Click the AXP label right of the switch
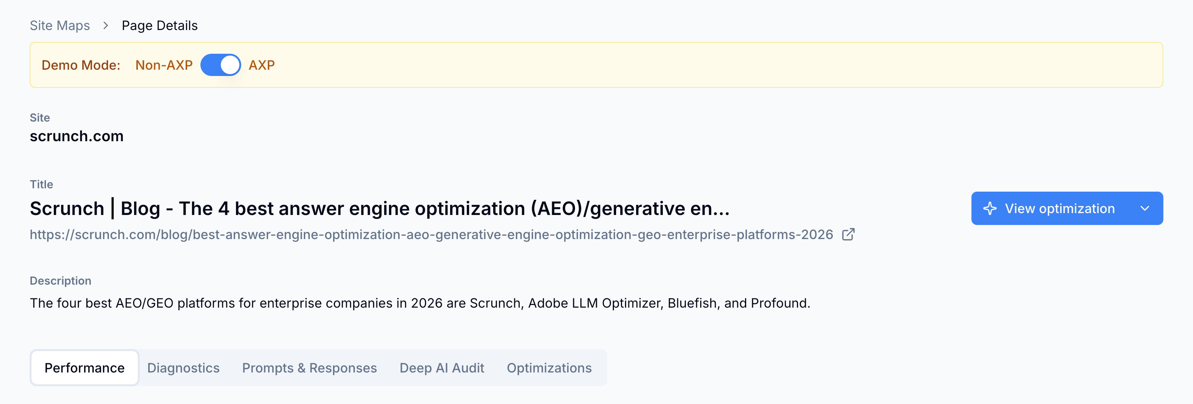 262,65
